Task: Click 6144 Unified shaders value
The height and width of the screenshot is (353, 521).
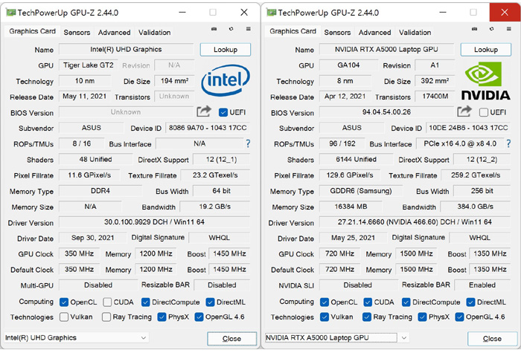Action: pyautogui.click(x=356, y=160)
